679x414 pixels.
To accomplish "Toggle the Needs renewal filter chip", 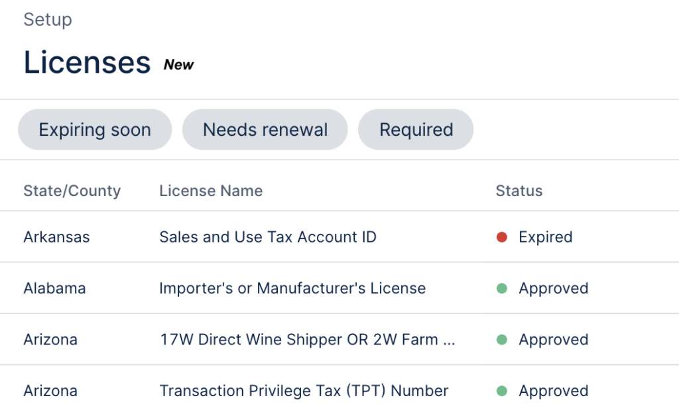I will point(265,130).
